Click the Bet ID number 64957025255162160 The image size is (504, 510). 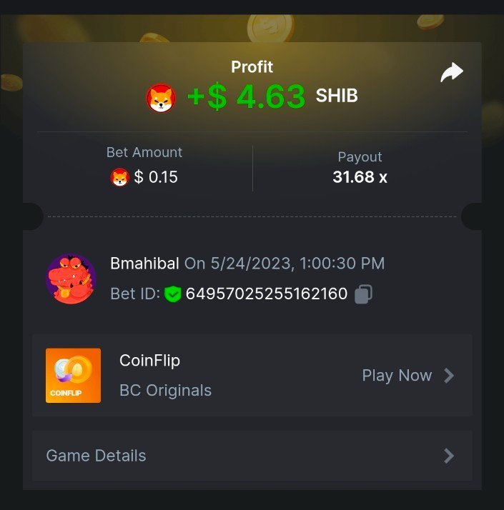[x=267, y=294]
